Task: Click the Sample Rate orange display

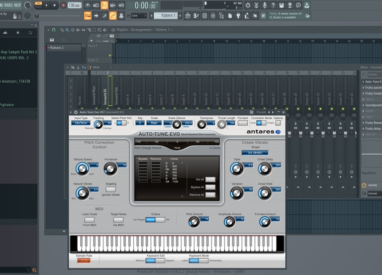Action: point(84,261)
